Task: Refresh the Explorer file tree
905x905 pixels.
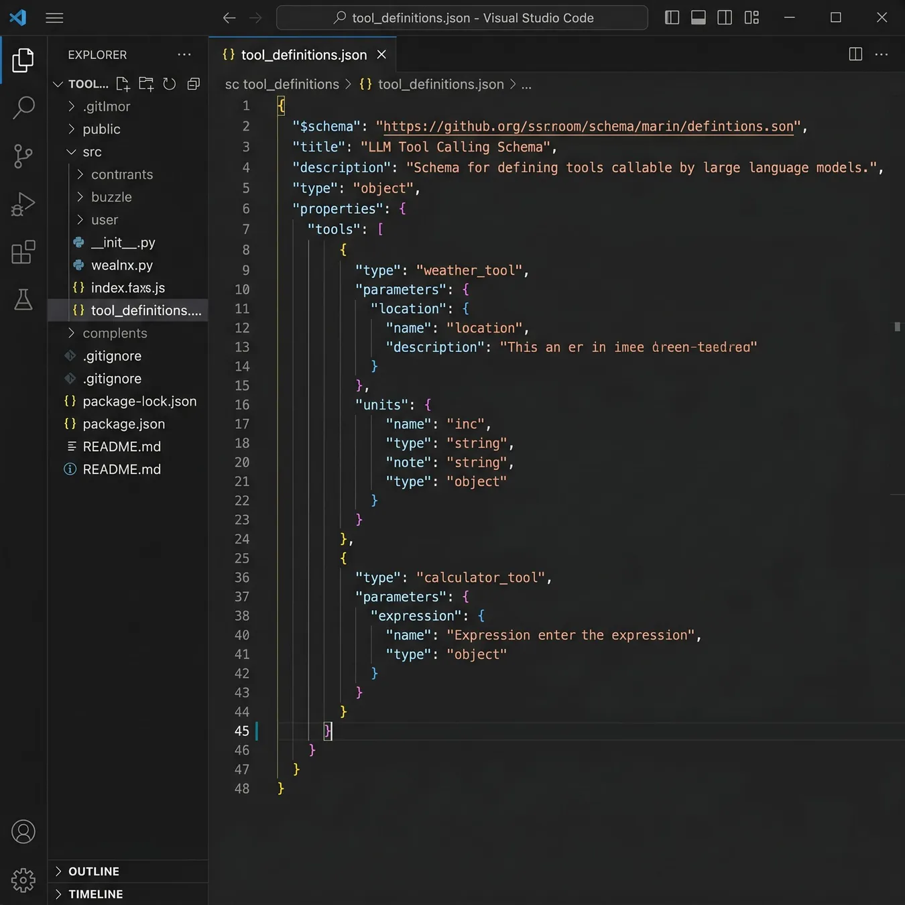Action: (170, 84)
